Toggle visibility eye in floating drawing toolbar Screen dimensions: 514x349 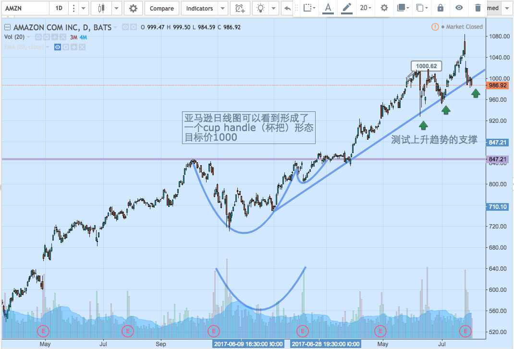[x=459, y=8]
